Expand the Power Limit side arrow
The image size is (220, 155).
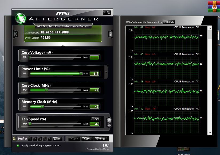(106, 72)
